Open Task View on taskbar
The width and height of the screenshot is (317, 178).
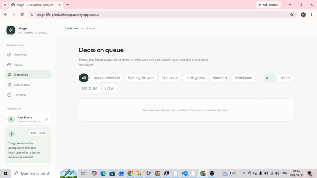[x=83, y=173]
